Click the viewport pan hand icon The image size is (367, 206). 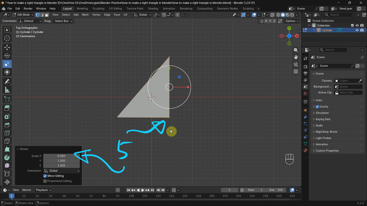[296, 57]
